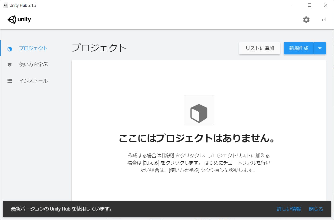Click the プロジェクト page title
334x220 pixels.
pyautogui.click(x=99, y=48)
